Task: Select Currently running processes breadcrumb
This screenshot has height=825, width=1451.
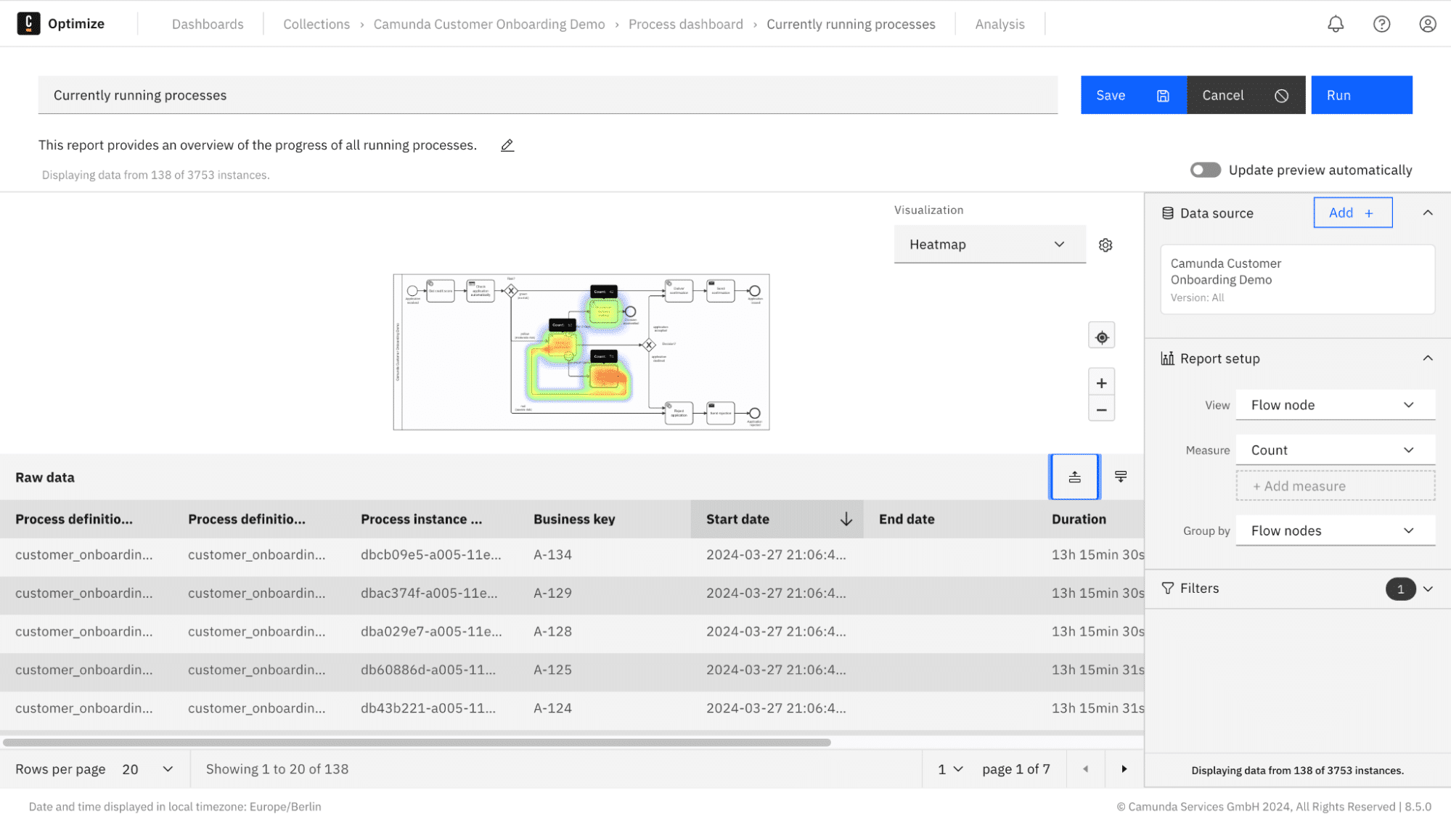Action: click(x=851, y=24)
